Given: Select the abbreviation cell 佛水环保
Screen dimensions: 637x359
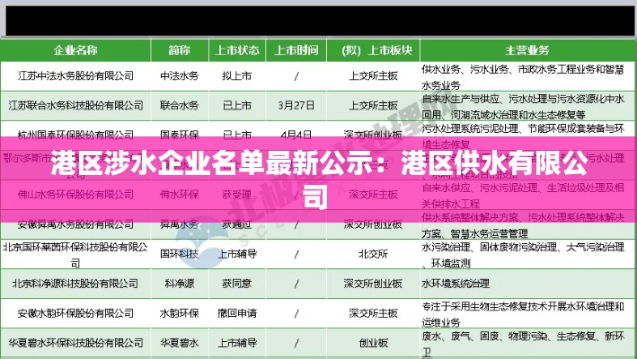Looking at the screenshot, I should (x=179, y=194).
